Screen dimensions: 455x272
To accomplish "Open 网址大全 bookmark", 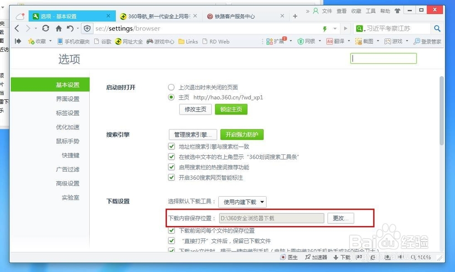I will (129, 41).
